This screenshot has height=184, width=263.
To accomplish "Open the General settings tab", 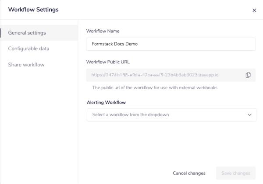I will point(27,33).
